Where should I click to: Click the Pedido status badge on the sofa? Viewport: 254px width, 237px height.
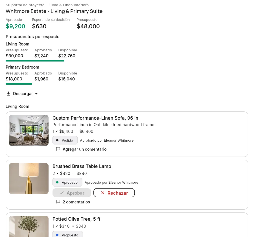(65, 140)
